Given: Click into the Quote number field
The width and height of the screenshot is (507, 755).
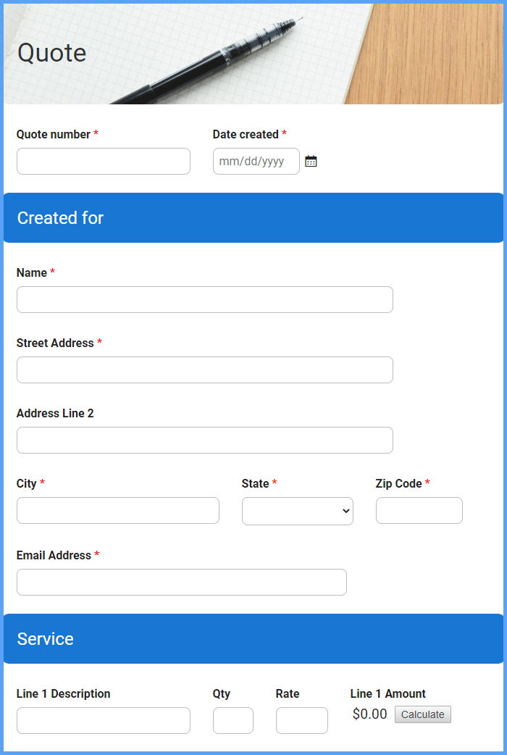Looking at the screenshot, I should (x=103, y=161).
